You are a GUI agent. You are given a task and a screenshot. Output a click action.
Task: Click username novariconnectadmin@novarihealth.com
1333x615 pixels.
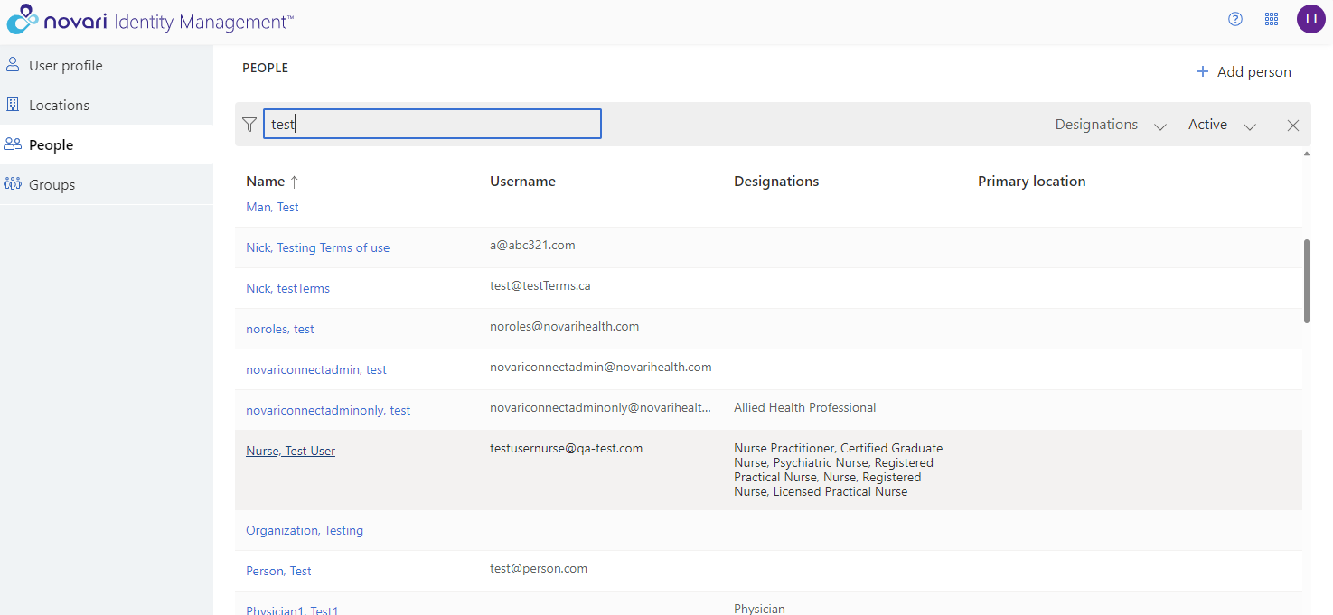click(601, 367)
